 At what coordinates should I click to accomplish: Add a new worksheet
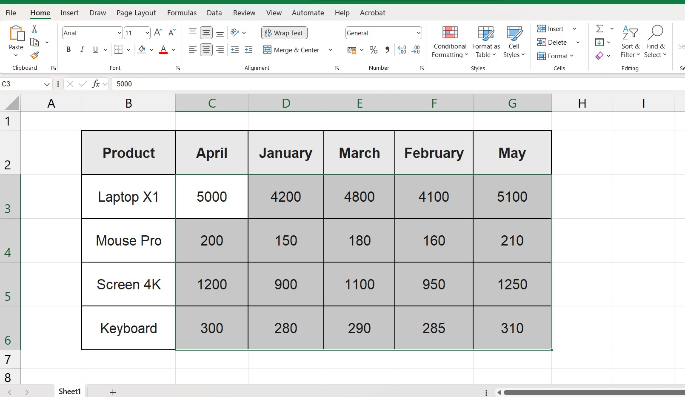112,391
